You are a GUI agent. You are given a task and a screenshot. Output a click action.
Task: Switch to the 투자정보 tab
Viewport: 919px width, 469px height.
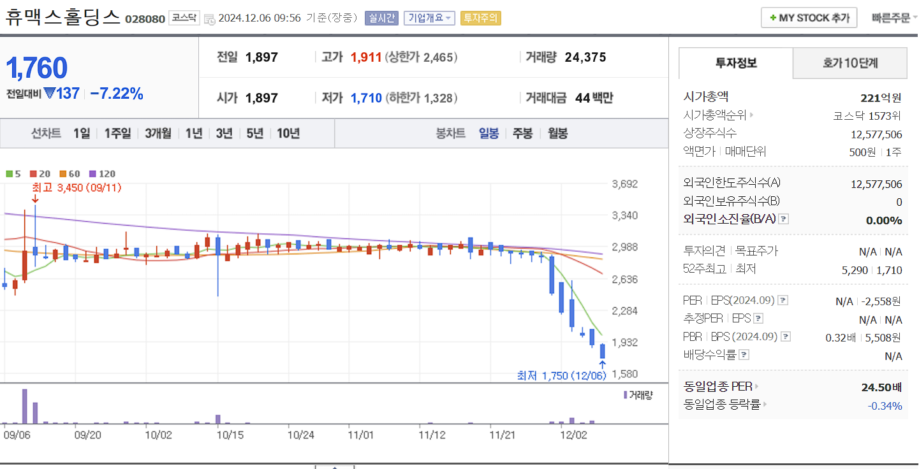click(x=736, y=63)
